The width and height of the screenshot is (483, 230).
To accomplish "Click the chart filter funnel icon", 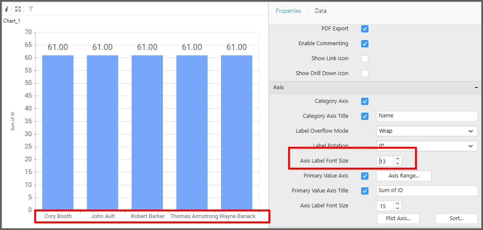I will (x=31, y=9).
